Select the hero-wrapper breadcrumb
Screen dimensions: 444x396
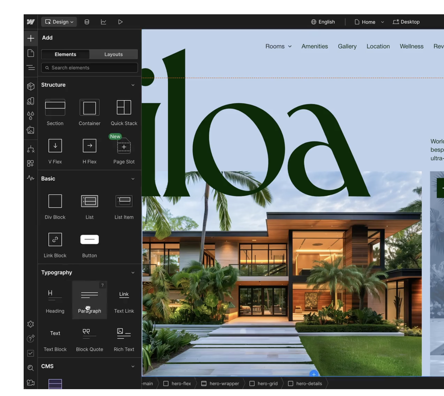click(x=220, y=384)
